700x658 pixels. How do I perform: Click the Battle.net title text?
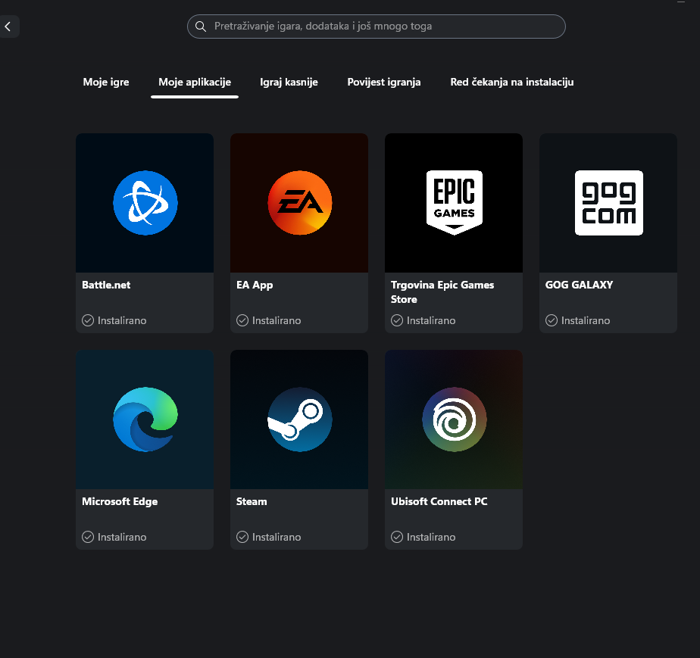[x=106, y=285]
